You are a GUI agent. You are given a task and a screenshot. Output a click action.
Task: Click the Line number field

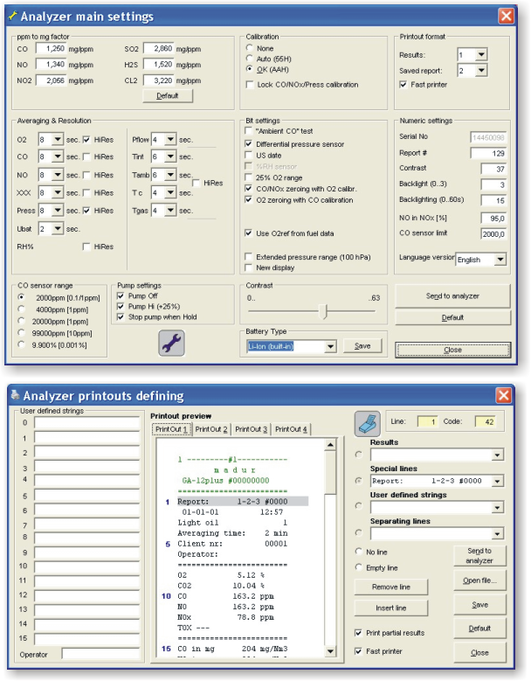pyautogui.click(x=427, y=421)
